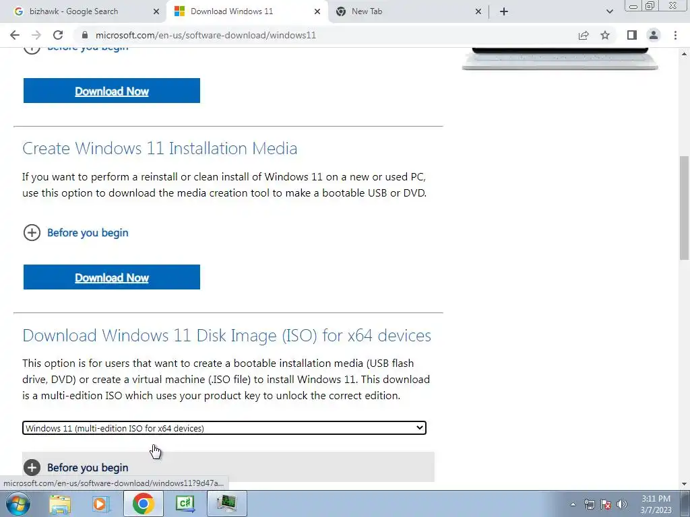This screenshot has height=517, width=690.
Task: Click Download Windows 11 Disk Image heading
Action: (226, 335)
